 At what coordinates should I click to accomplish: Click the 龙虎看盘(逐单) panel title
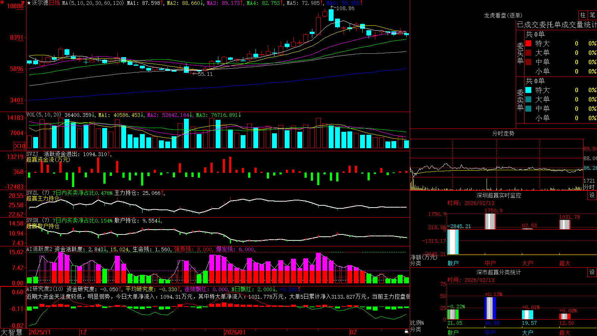coord(503,15)
